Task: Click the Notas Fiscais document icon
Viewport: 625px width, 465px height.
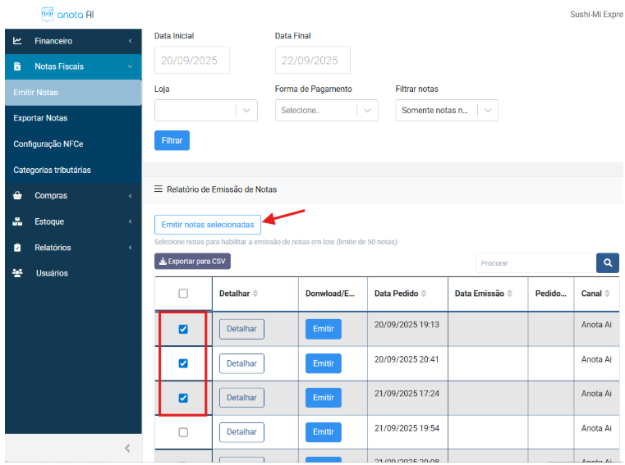Action: click(17, 66)
